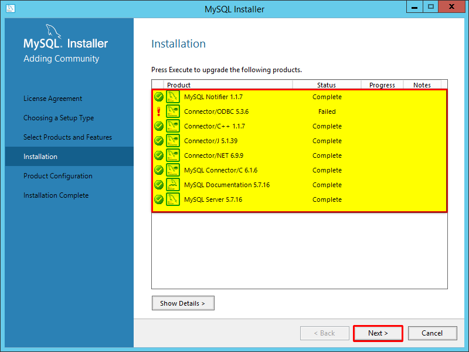Open the Product Configuration step
The width and height of the screenshot is (469, 352).
click(58, 176)
